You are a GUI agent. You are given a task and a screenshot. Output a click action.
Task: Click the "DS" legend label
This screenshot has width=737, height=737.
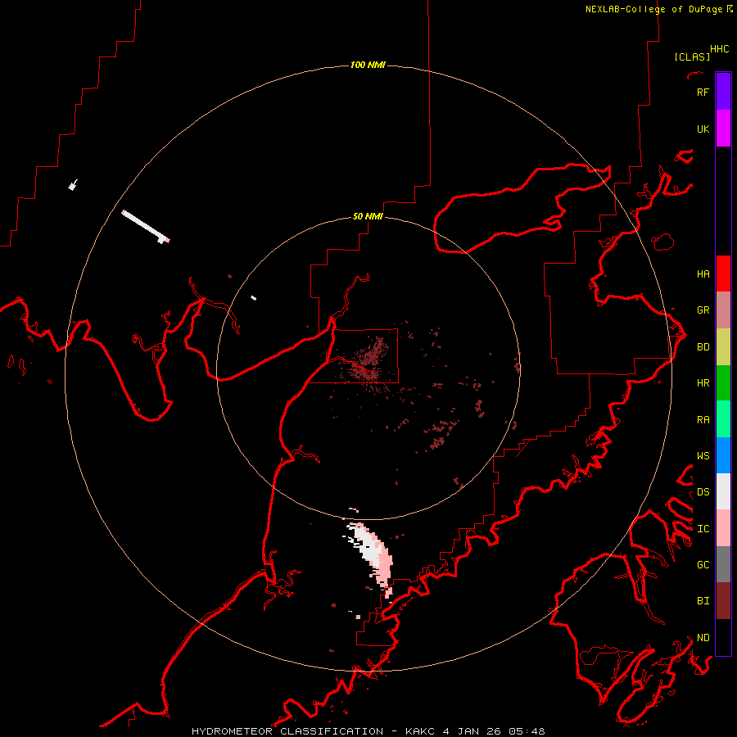[x=703, y=492]
